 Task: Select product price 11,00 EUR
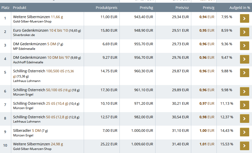(109, 17)
